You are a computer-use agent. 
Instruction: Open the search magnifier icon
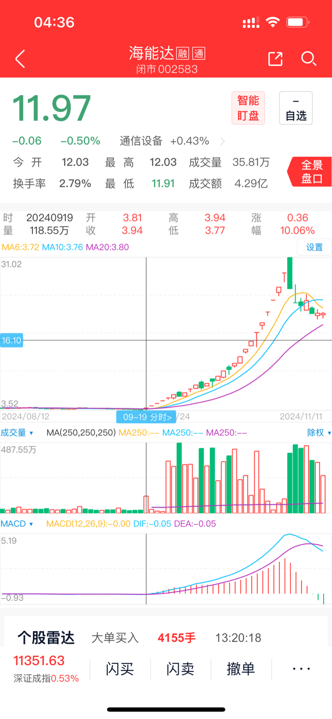[309, 58]
